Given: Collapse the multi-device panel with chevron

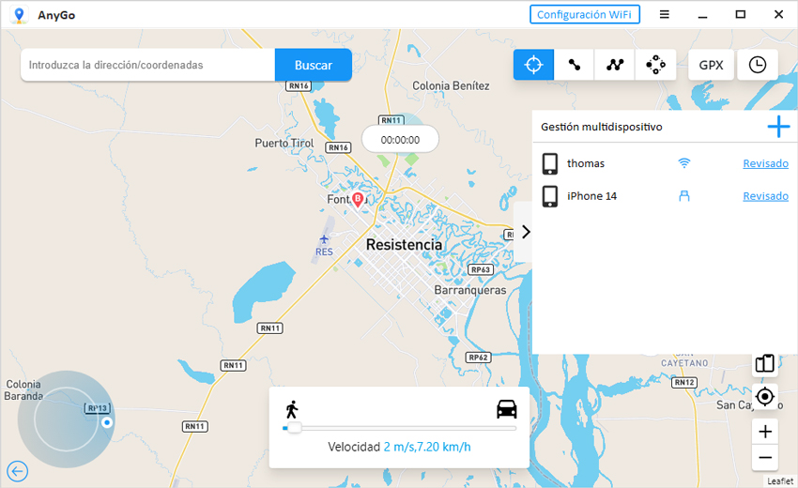Looking at the screenshot, I should click(525, 232).
